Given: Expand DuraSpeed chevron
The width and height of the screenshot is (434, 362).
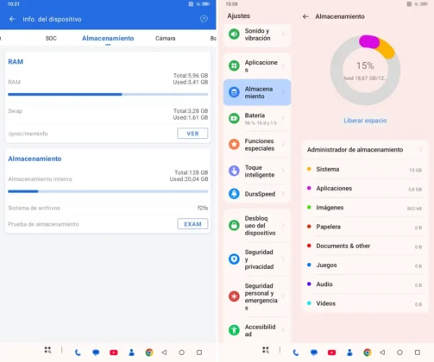Looking at the screenshot, I should tap(283, 194).
